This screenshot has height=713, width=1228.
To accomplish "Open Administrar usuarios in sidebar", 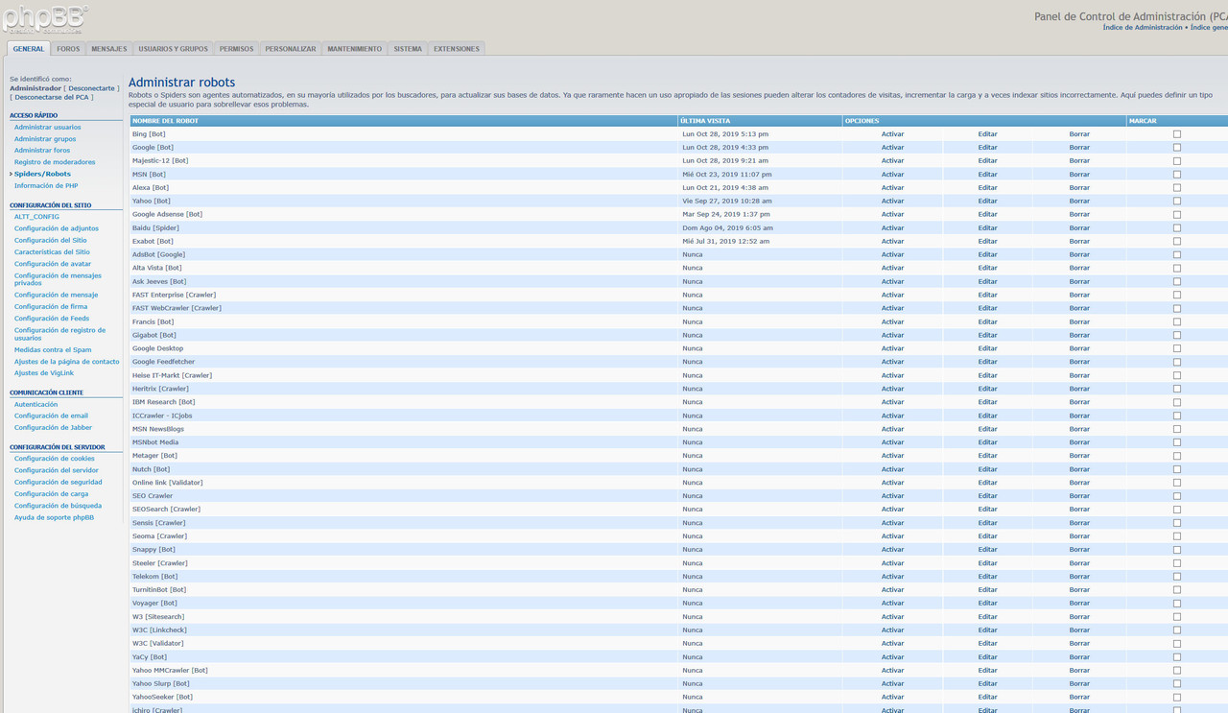I will tap(47, 128).
